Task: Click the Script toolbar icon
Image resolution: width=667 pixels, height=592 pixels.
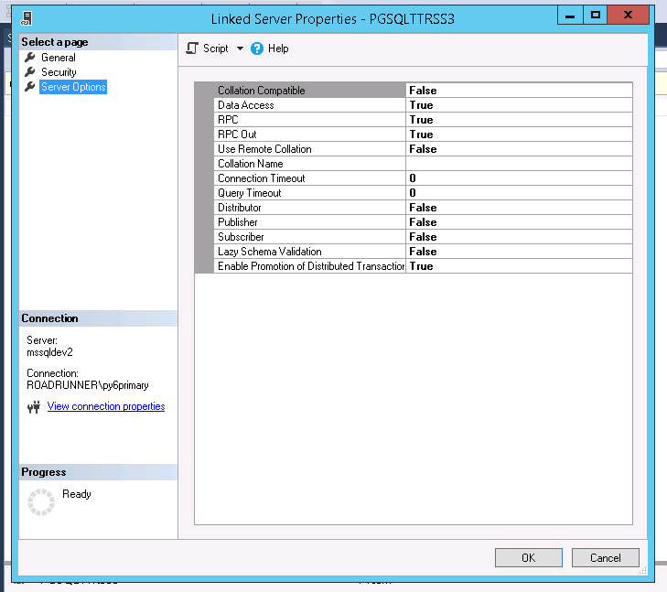Action: click(192, 48)
